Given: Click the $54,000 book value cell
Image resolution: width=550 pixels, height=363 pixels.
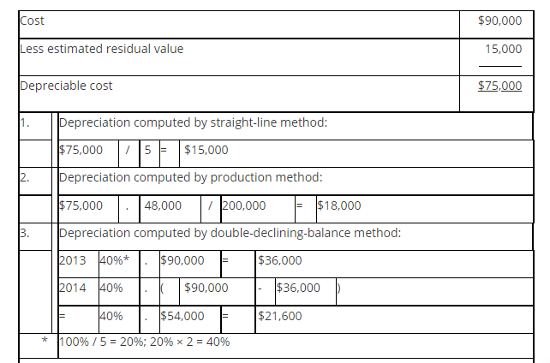Looking at the screenshot, I should (x=182, y=316).
